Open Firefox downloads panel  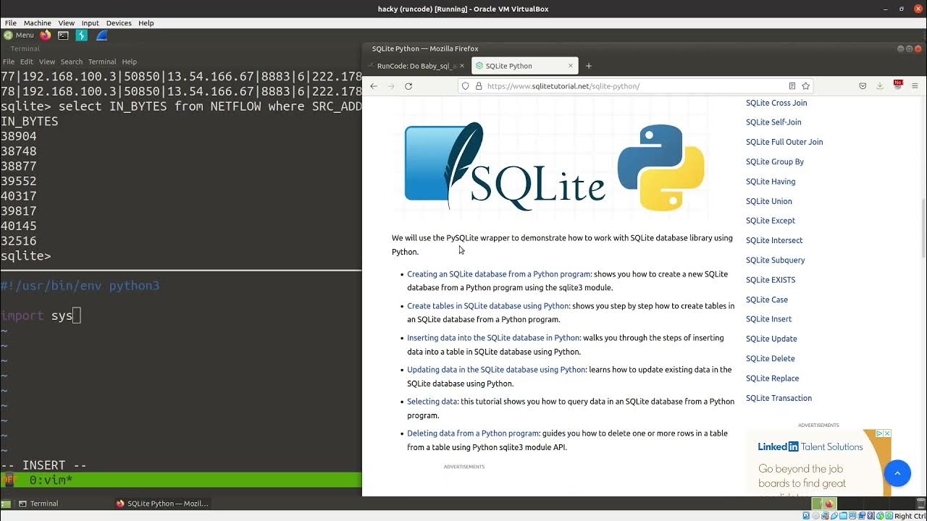pos(880,86)
